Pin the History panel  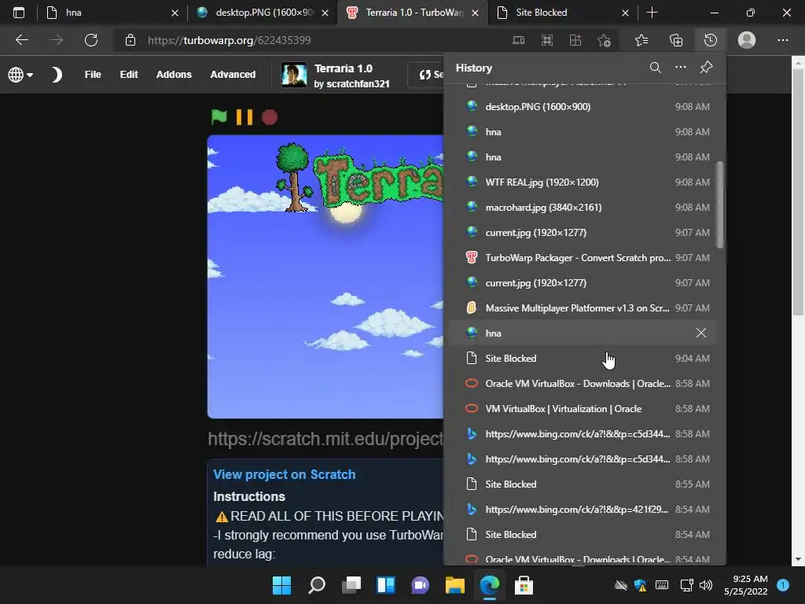pos(707,68)
